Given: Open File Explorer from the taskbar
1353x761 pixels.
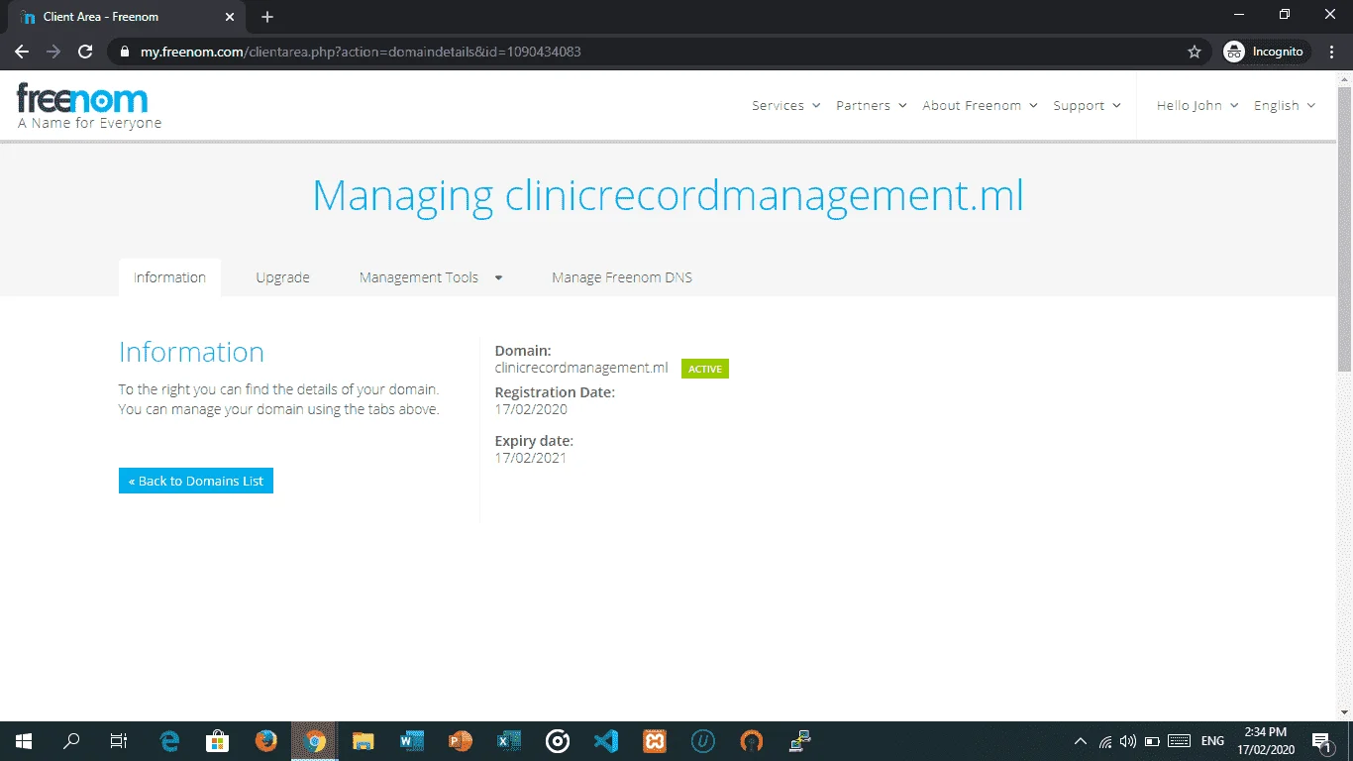Looking at the screenshot, I should (364, 741).
